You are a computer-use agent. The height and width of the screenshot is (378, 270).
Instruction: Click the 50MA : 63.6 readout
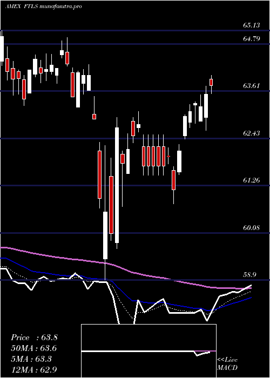pos(34,348)
